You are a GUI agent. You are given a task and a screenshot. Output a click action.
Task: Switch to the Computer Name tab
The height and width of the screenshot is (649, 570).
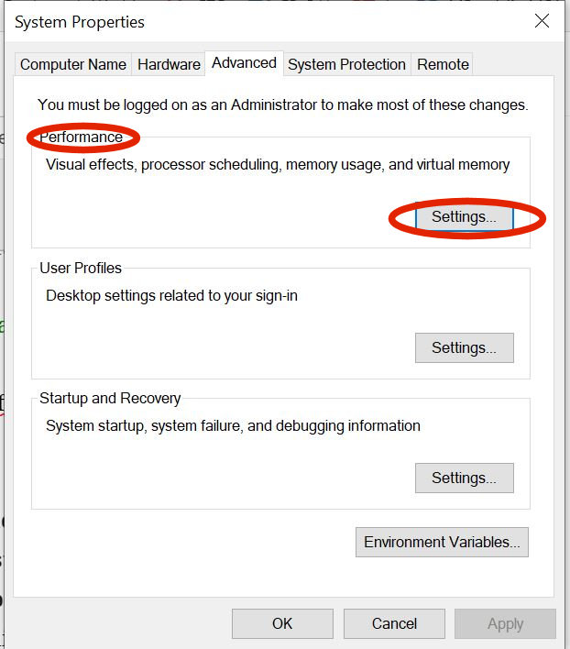pos(73,64)
